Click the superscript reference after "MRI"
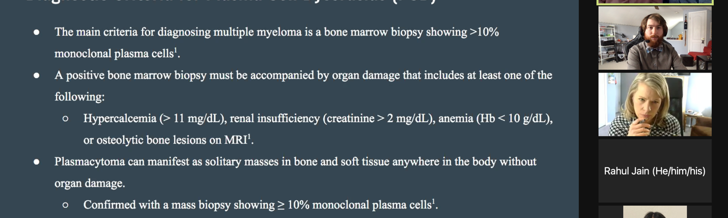 pyautogui.click(x=250, y=136)
